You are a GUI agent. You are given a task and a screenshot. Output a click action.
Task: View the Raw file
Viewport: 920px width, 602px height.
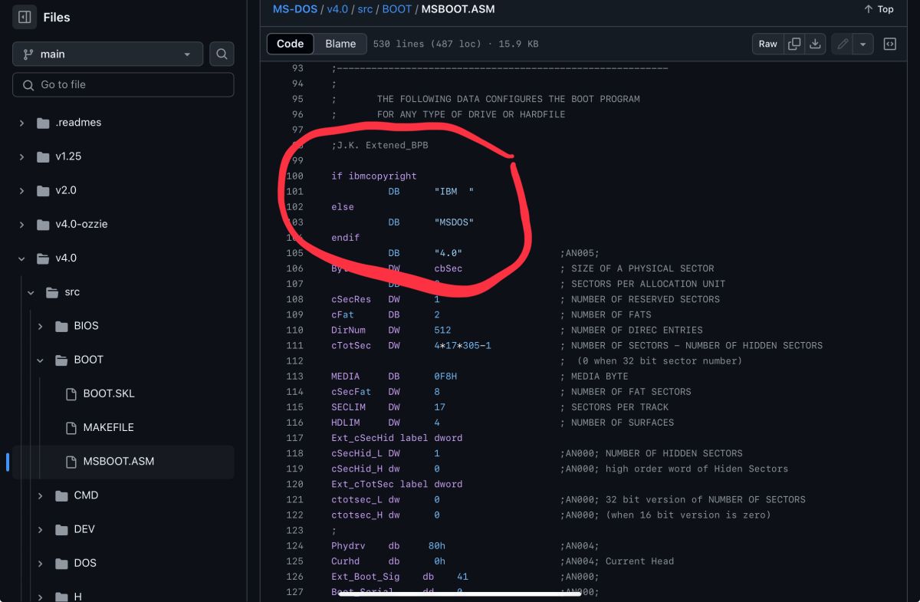click(x=768, y=44)
